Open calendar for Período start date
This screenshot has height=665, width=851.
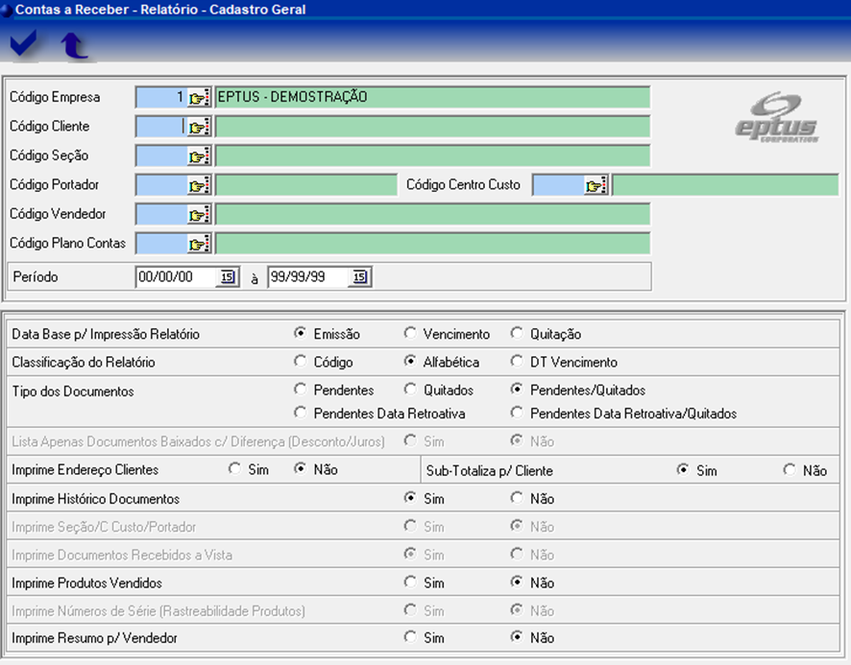[x=228, y=277]
